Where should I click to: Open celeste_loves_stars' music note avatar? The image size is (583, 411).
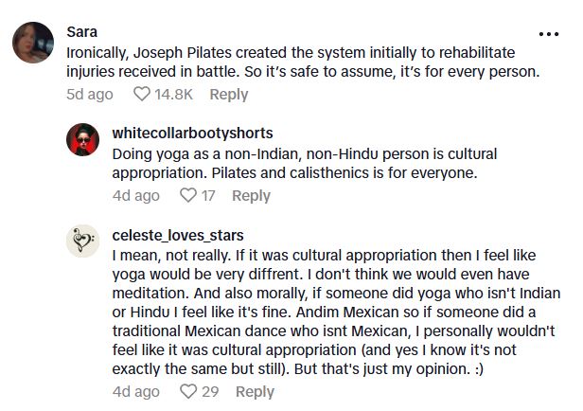tap(82, 241)
